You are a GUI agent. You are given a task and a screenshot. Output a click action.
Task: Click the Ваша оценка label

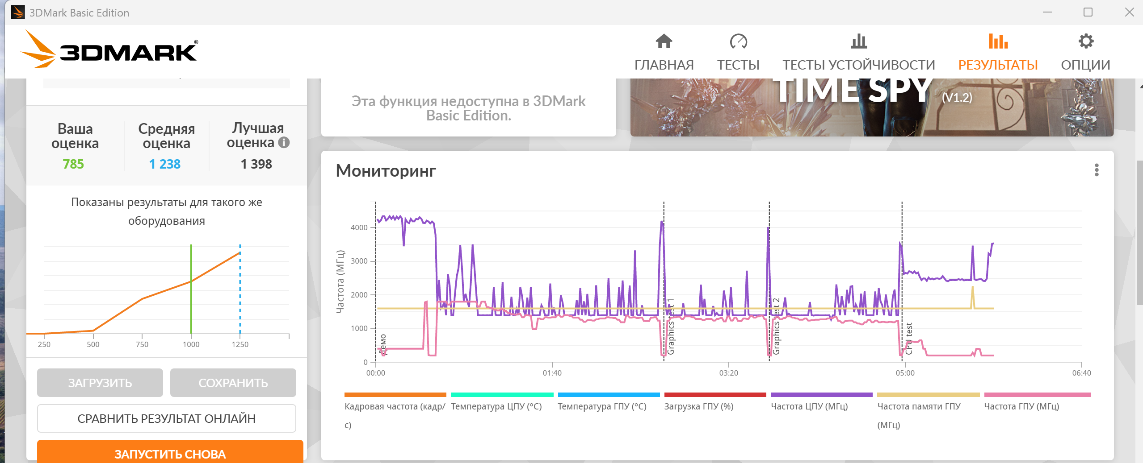tap(75, 136)
